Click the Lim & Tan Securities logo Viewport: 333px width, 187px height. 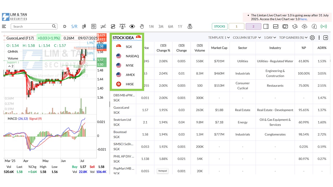pos(15,17)
